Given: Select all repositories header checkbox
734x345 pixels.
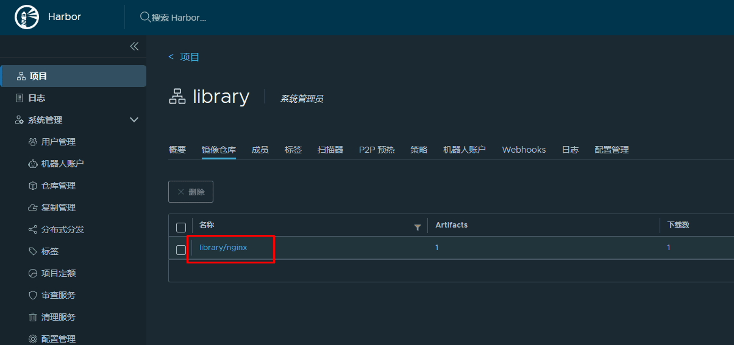Looking at the screenshot, I should (x=181, y=228).
